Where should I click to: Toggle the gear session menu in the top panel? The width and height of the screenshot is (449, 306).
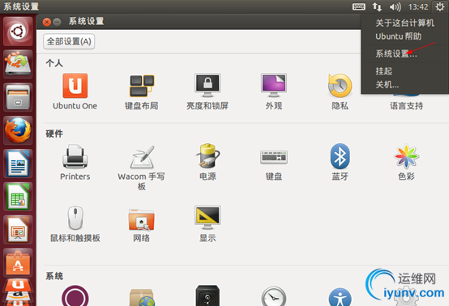(x=439, y=6)
